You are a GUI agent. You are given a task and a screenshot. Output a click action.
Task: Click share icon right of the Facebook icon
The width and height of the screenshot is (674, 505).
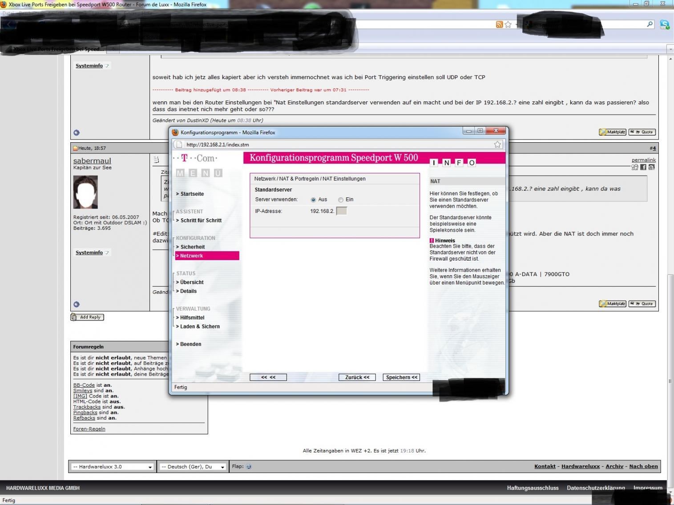(x=651, y=167)
